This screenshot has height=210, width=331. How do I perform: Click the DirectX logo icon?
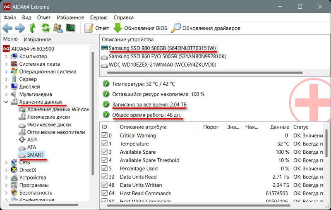point(14,170)
